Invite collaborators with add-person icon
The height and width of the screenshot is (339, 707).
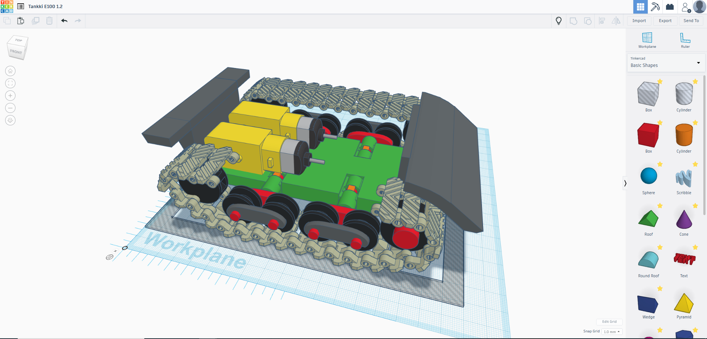pyautogui.click(x=686, y=7)
